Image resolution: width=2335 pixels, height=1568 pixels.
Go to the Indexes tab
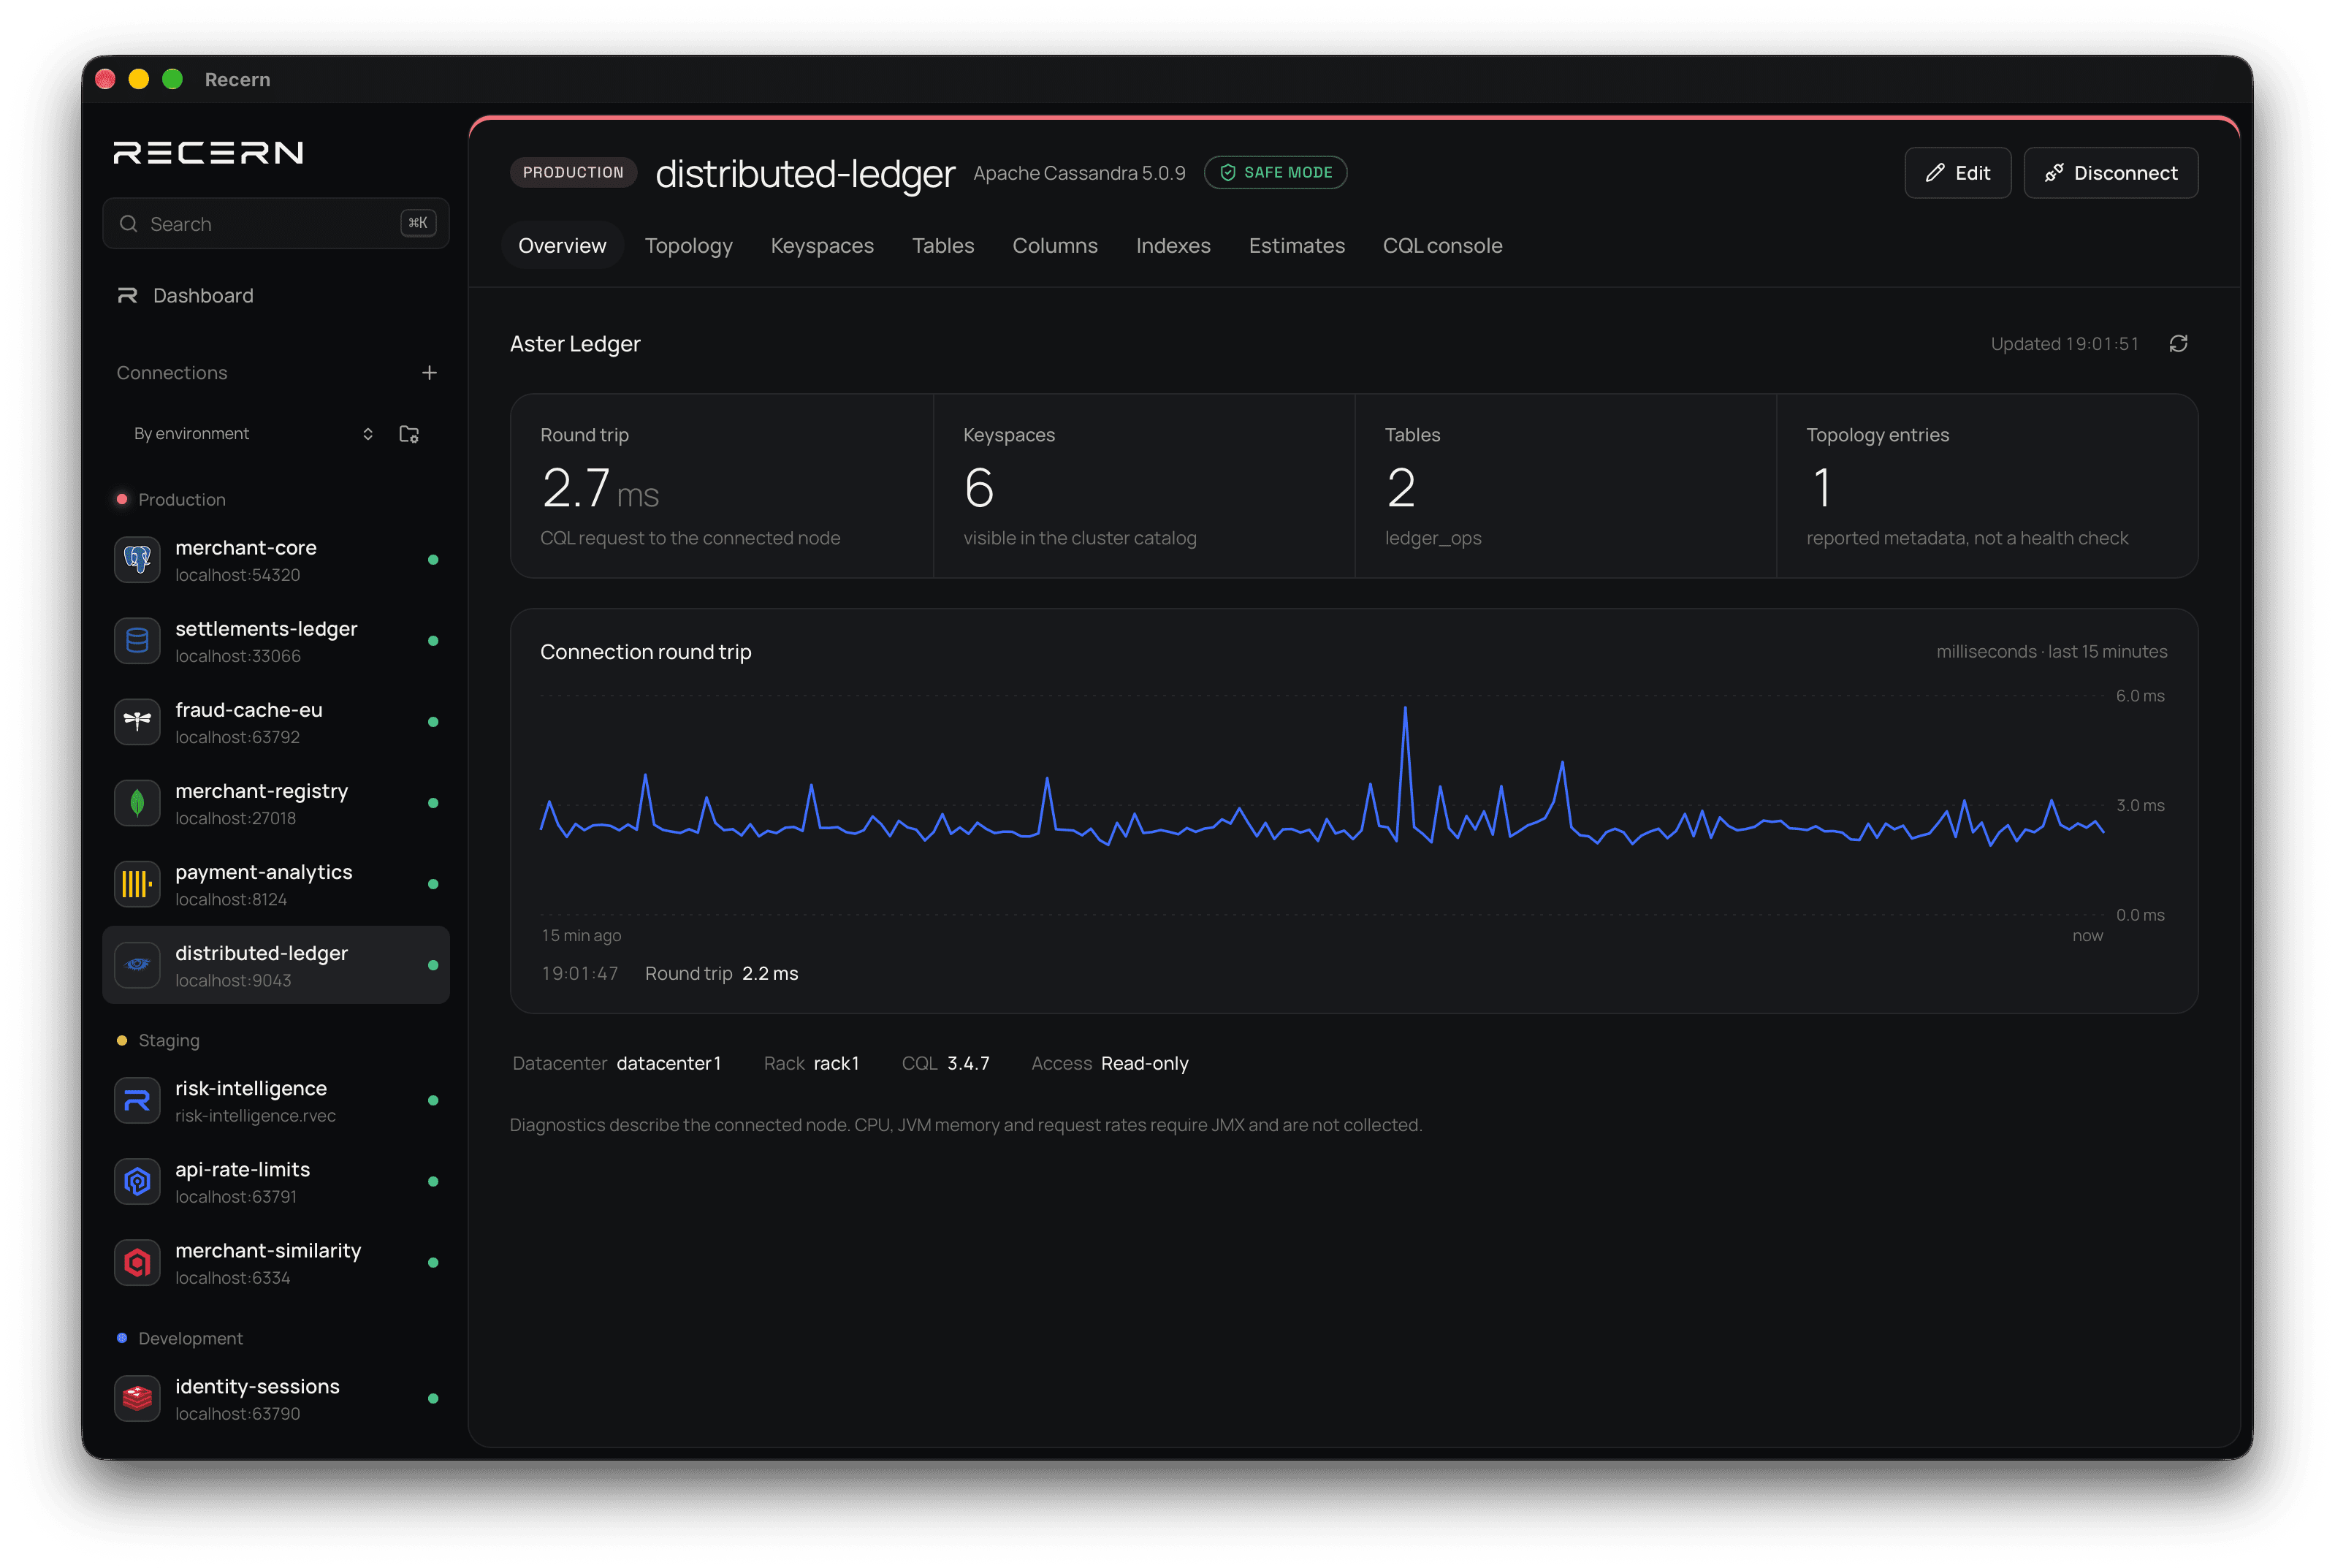click(1173, 246)
